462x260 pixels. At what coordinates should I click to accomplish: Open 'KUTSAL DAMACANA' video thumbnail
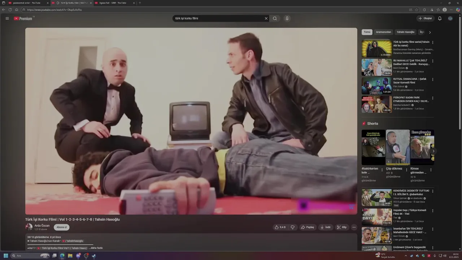(376, 86)
